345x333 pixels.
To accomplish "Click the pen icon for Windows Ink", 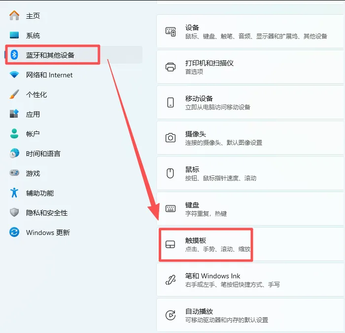I will point(171,280).
